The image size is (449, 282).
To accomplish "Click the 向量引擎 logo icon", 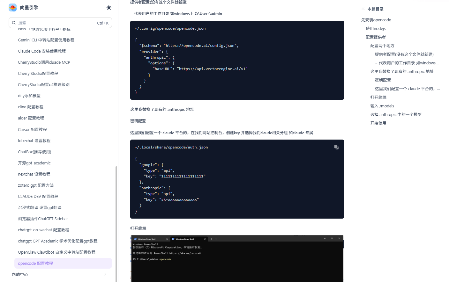I will 13,8.
